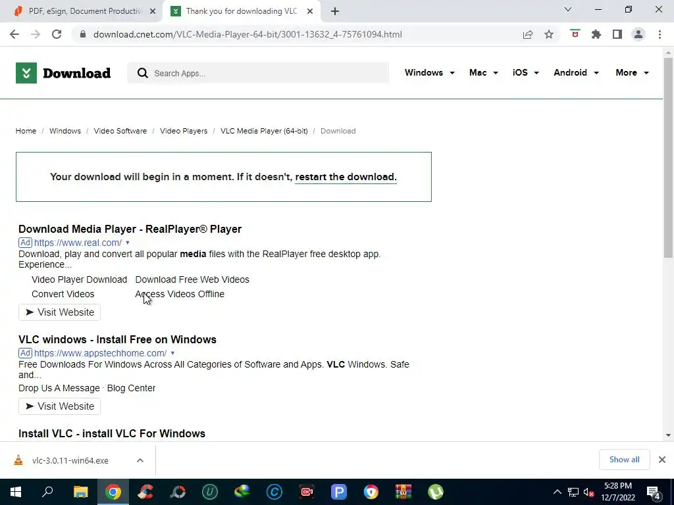The width and height of the screenshot is (674, 505).
Task: Open Access Videos Offline sitelink
Action: [x=180, y=294]
